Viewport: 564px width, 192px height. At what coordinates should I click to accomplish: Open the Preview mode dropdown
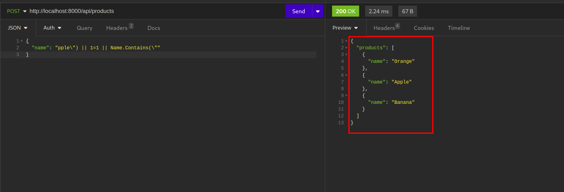(x=345, y=28)
